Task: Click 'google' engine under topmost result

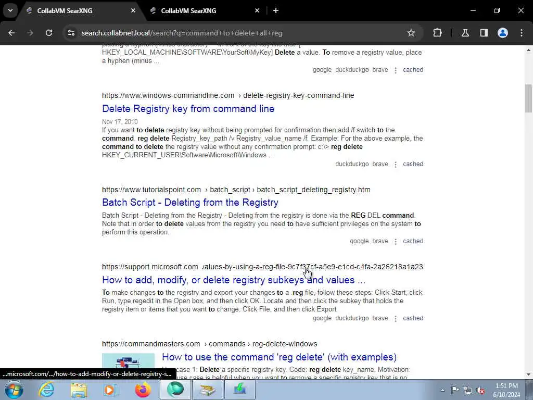Action: (322, 70)
